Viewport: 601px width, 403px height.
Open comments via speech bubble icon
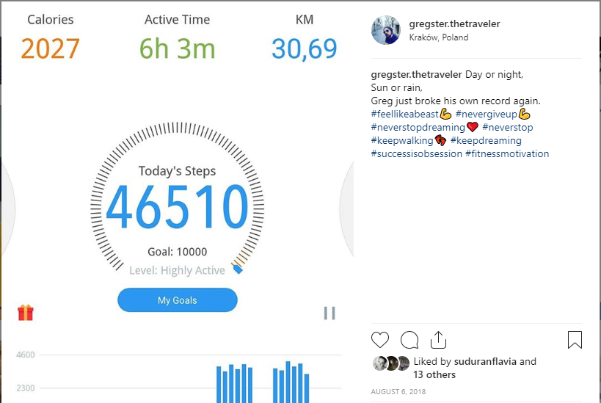(x=409, y=340)
